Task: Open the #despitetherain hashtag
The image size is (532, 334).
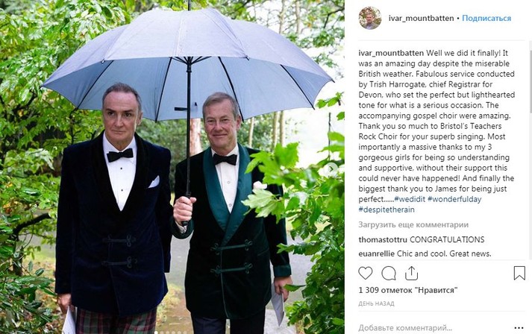Action: coord(387,209)
